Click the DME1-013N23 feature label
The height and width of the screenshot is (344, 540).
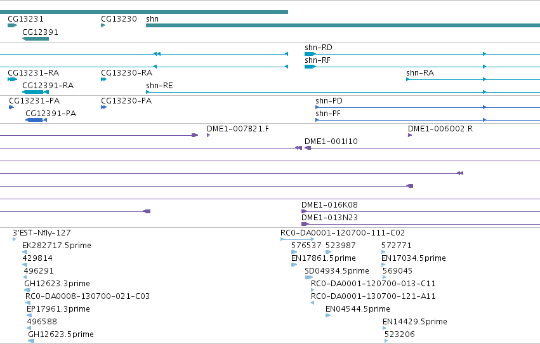tap(329, 218)
